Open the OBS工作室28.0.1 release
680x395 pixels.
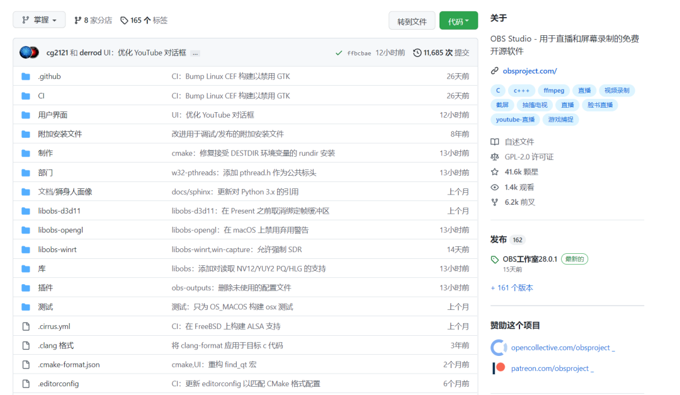coord(530,259)
